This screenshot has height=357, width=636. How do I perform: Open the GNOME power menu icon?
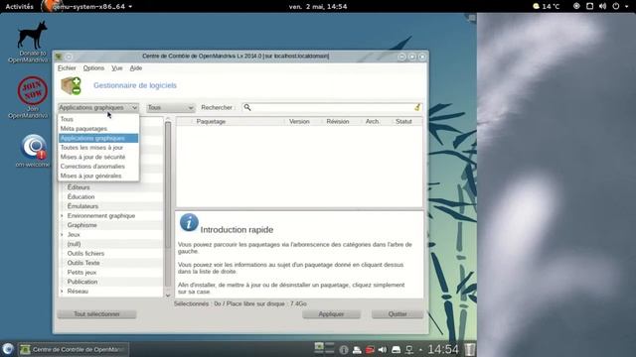coord(616,6)
